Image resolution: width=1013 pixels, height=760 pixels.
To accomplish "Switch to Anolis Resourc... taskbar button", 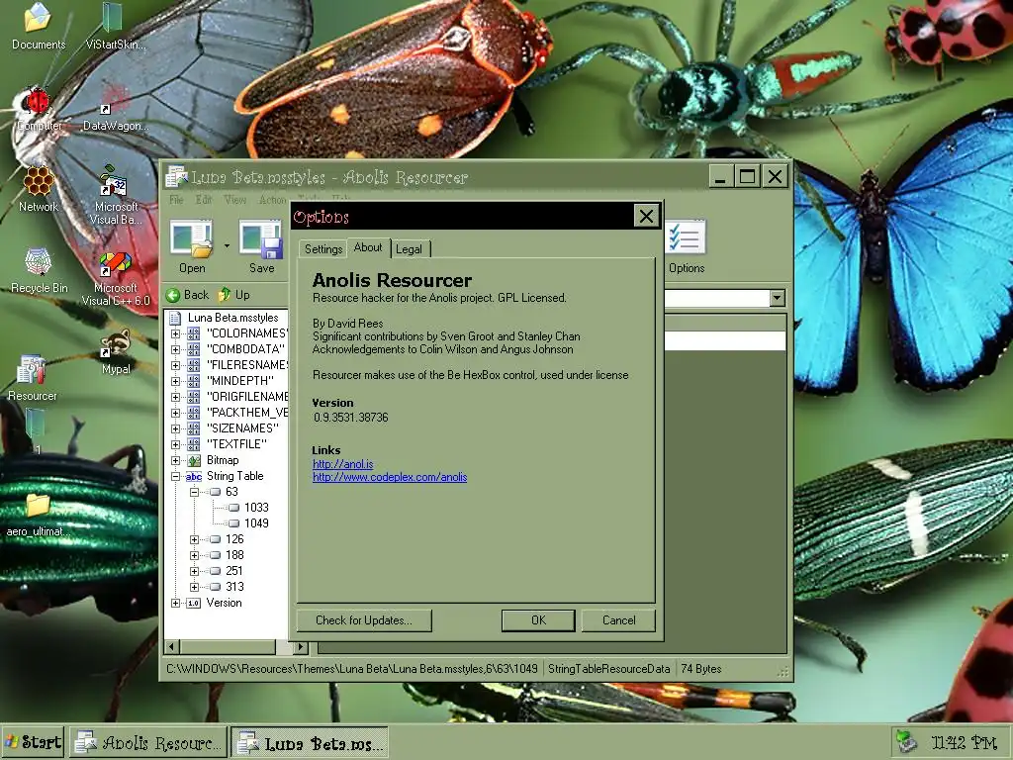I will pyautogui.click(x=148, y=742).
